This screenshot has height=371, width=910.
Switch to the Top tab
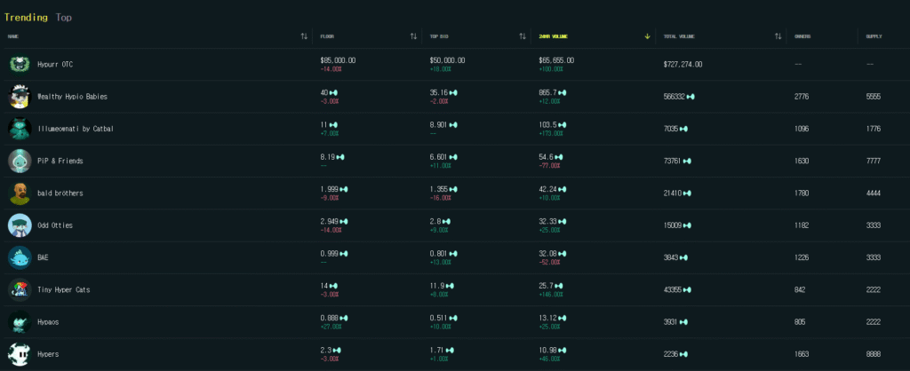point(64,17)
